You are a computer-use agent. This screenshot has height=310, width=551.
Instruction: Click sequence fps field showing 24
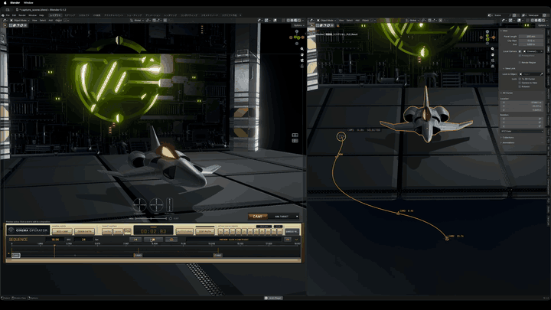[83, 240]
